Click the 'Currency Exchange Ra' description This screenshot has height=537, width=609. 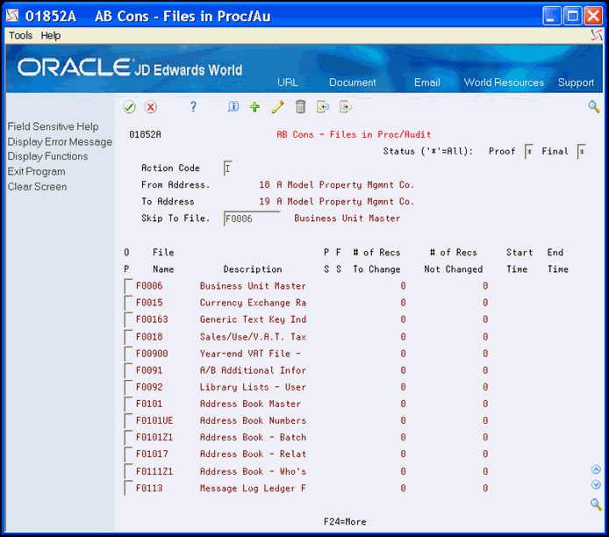(253, 303)
